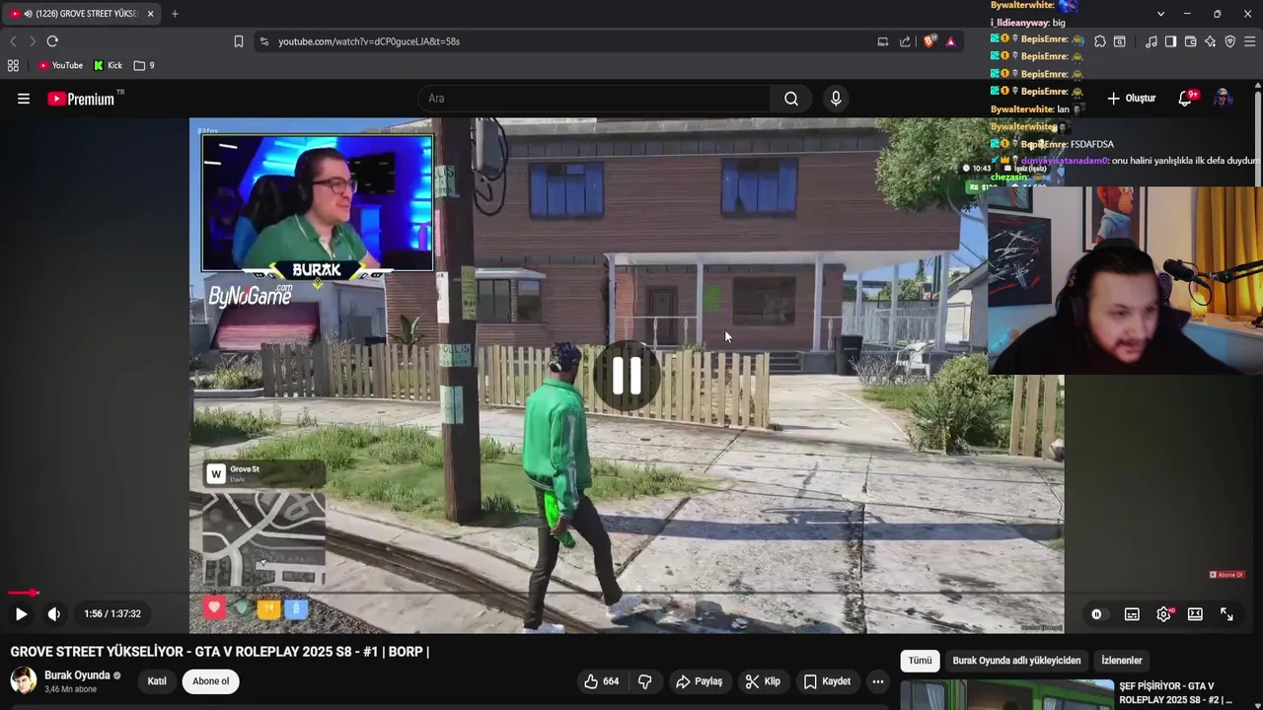The image size is (1263, 710).
Task: Toggle the browser sidebar panel
Action: coord(1170,41)
